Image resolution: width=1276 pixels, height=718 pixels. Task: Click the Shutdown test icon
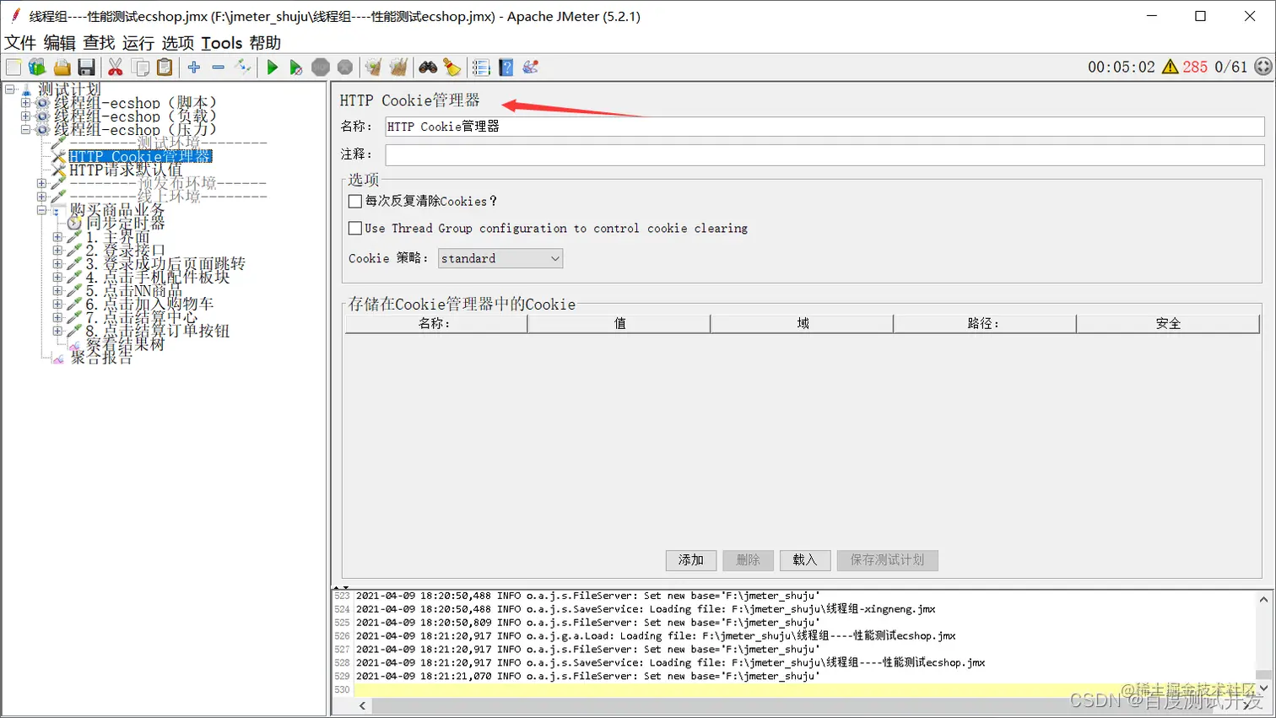pos(345,67)
